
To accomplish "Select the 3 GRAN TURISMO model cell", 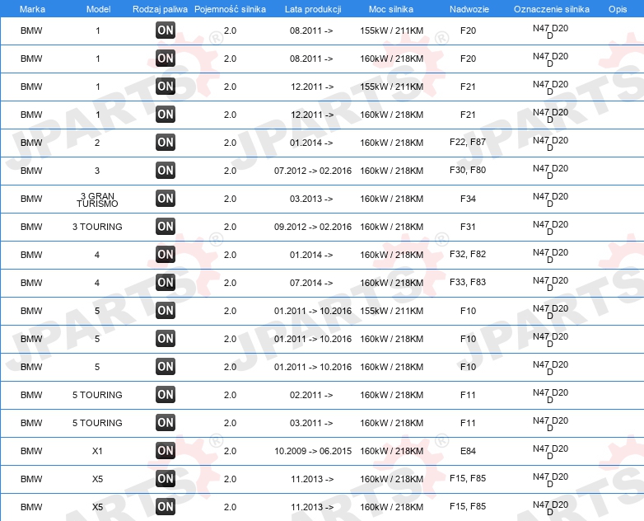I will tap(97, 199).
